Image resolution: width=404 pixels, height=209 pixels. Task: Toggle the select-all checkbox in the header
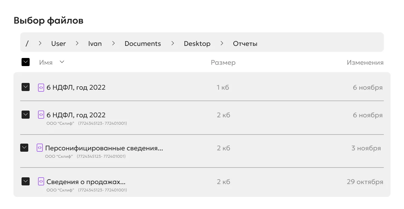click(26, 62)
